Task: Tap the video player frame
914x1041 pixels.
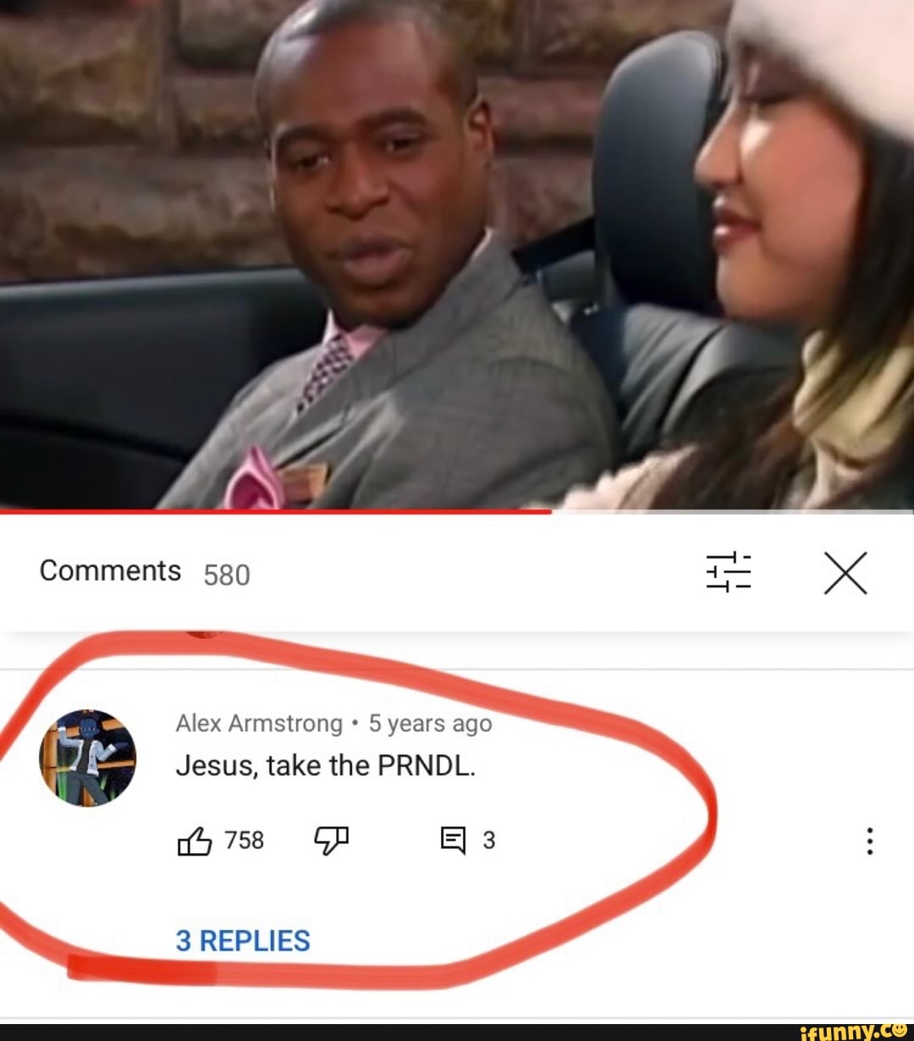Action: click(x=457, y=254)
